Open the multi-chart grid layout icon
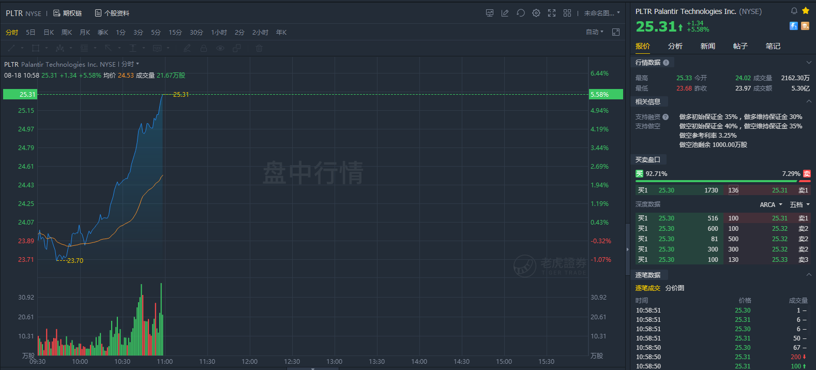 click(x=567, y=13)
